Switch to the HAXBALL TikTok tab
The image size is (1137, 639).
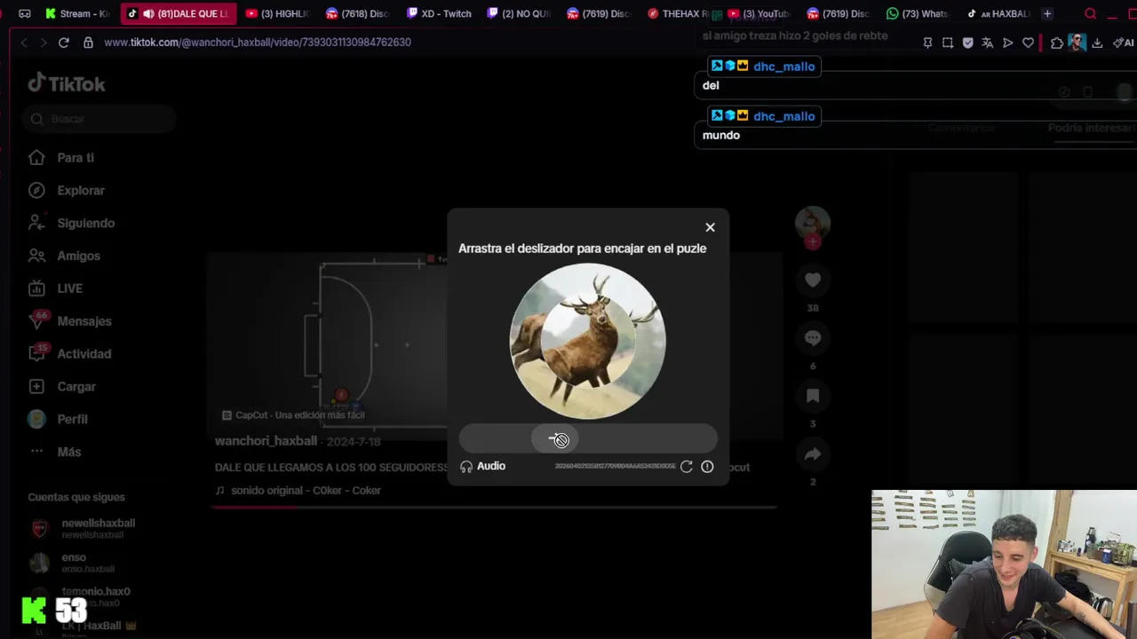pos(998,13)
